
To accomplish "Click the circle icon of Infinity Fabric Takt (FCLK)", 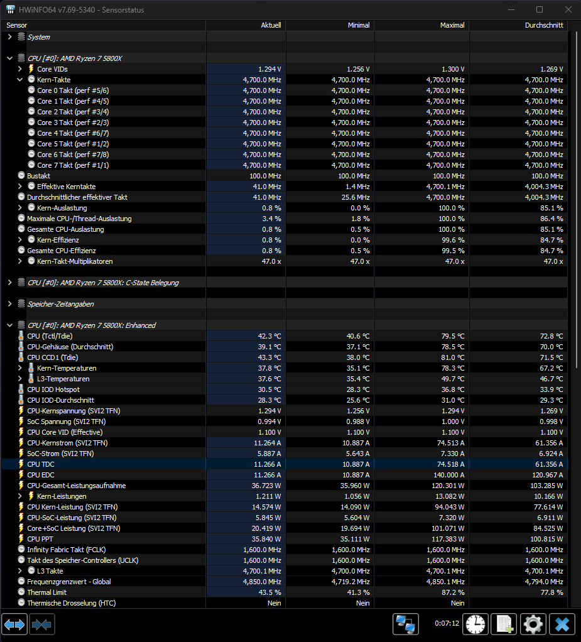I will click(x=21, y=549).
